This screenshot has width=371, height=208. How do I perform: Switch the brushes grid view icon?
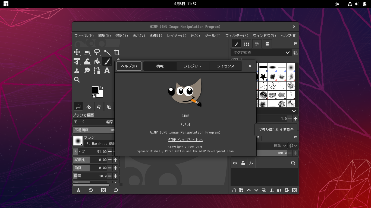click(x=295, y=53)
